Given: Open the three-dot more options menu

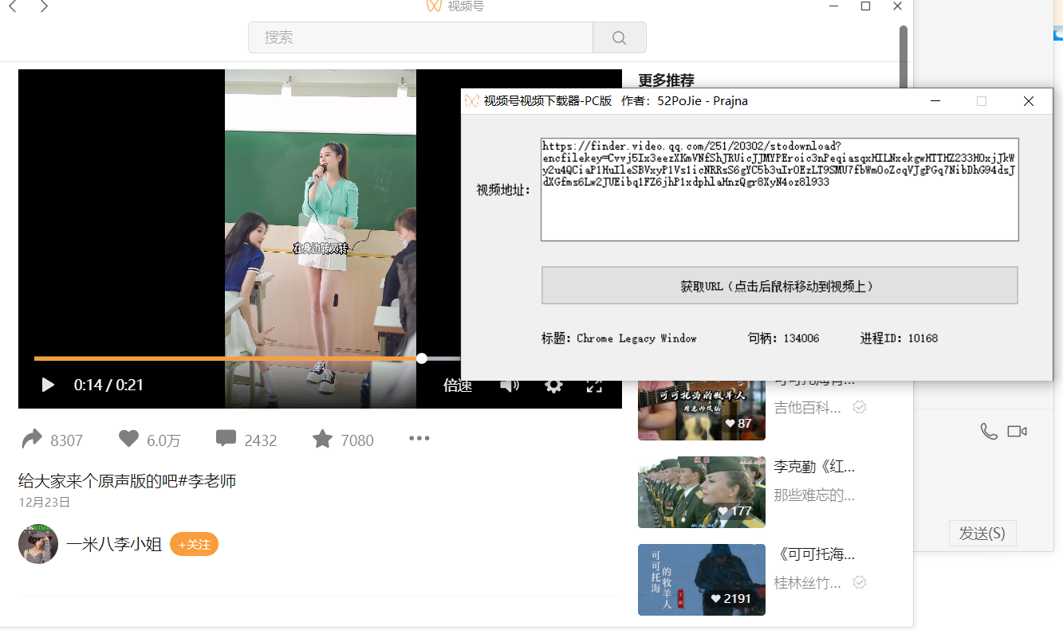Looking at the screenshot, I should [419, 439].
